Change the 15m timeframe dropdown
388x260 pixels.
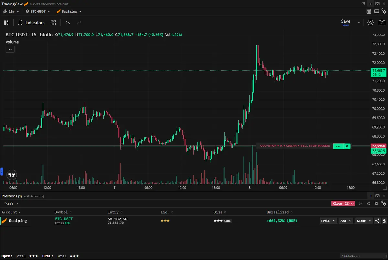click(x=11, y=11)
